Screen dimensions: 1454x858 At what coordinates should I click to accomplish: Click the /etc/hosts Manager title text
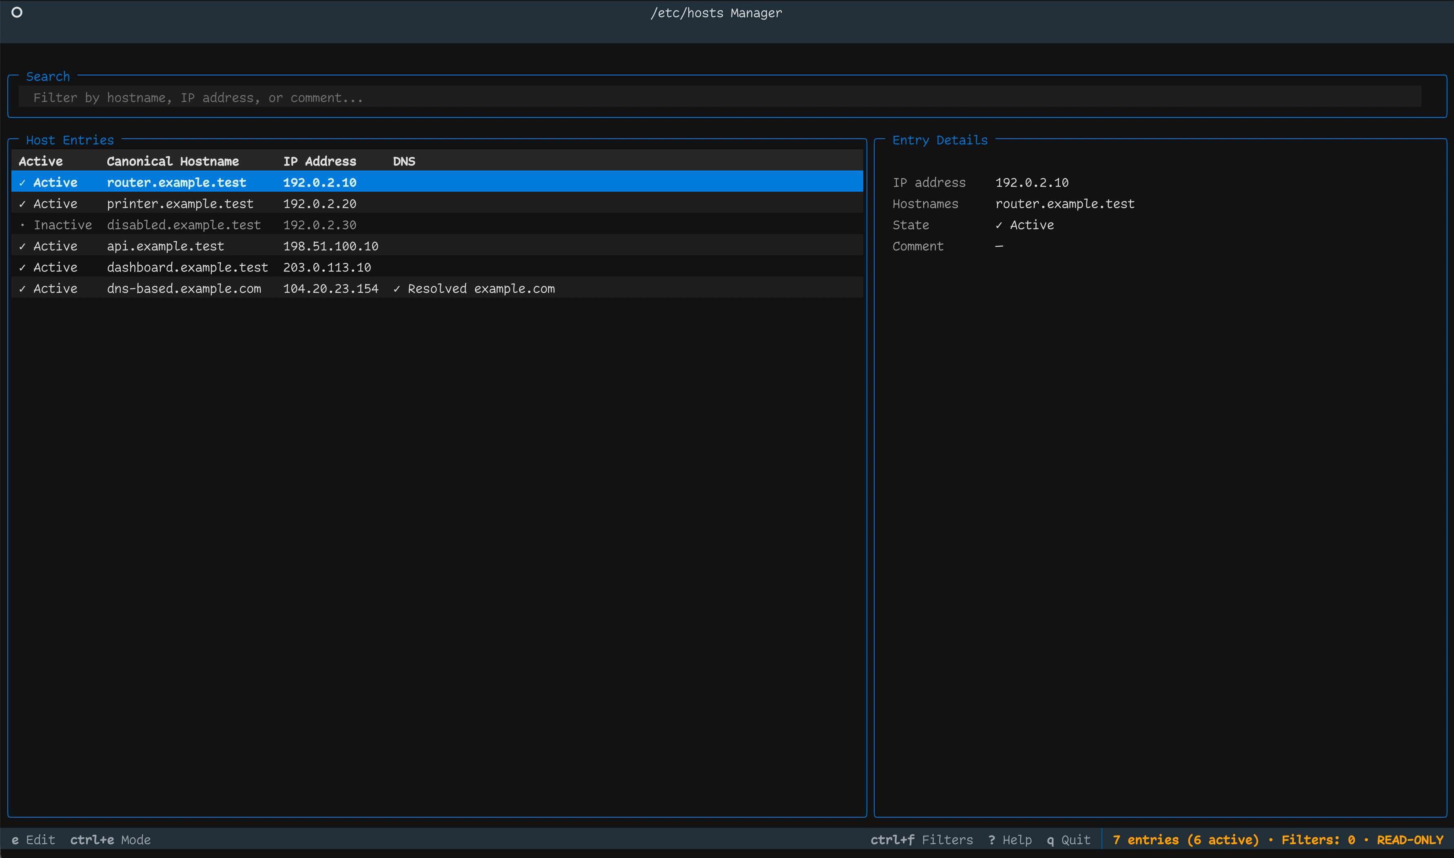pyautogui.click(x=716, y=12)
